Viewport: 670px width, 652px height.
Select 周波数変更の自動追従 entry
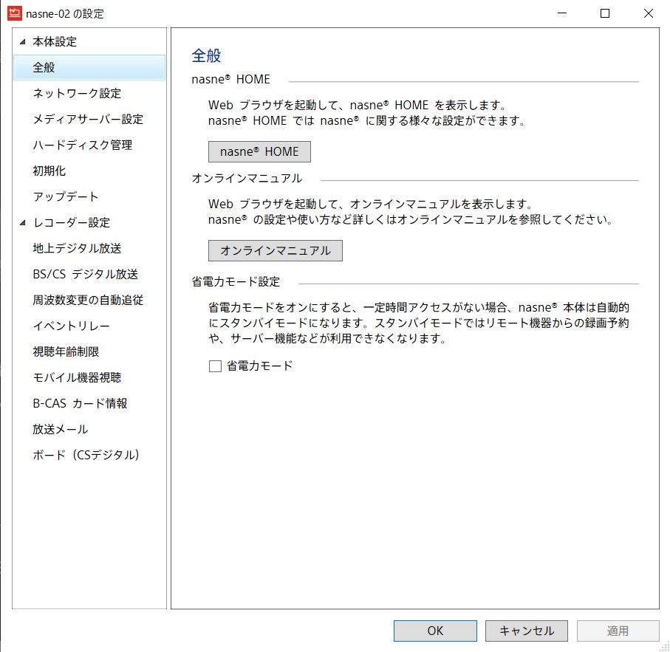88,300
